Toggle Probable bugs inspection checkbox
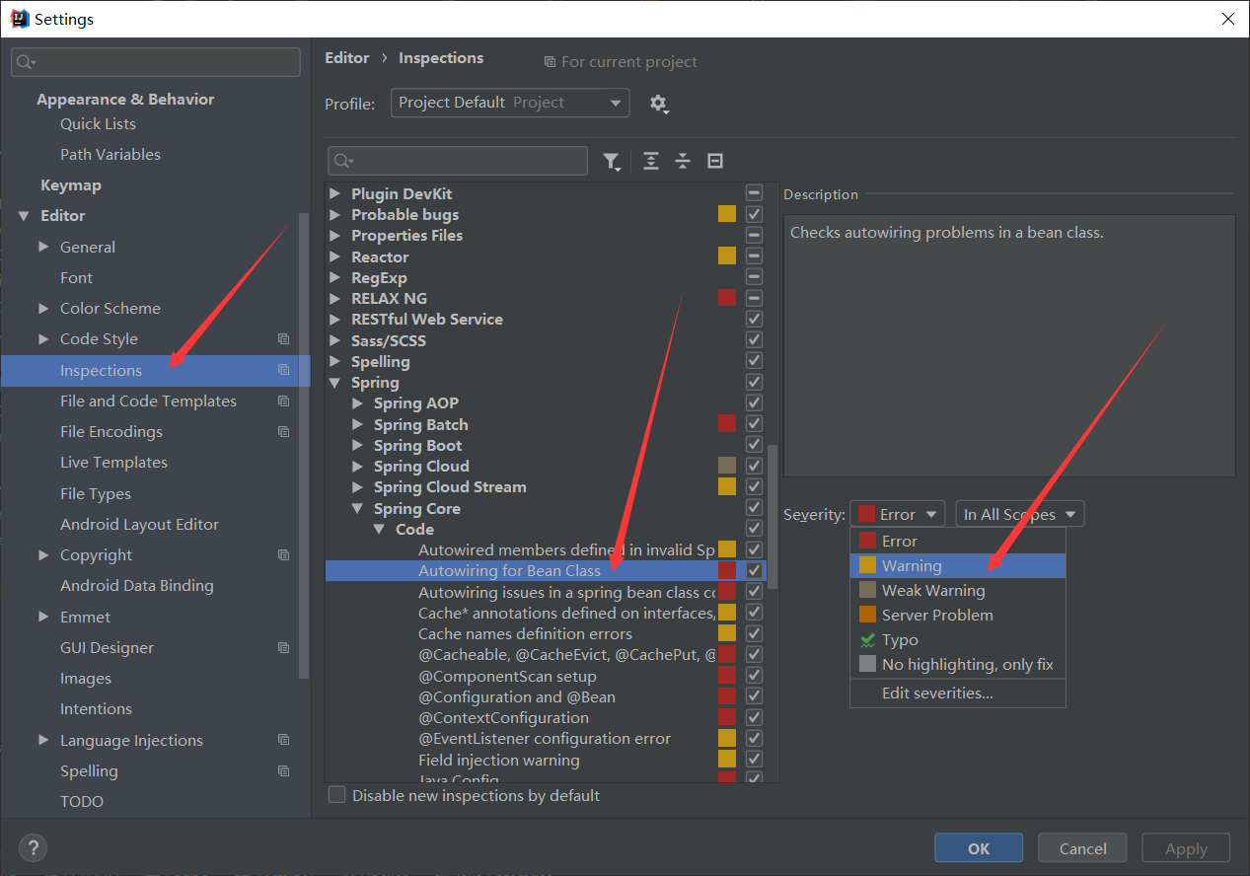This screenshot has height=876, width=1250. 755,214
